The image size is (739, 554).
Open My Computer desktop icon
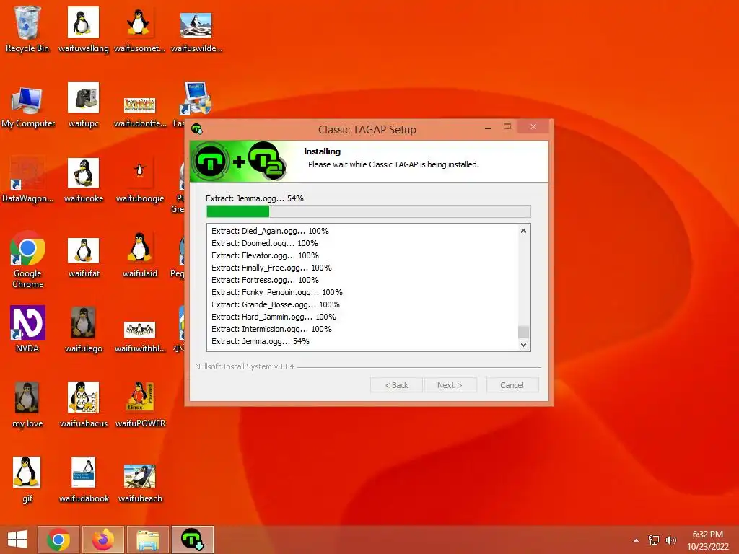(28, 107)
